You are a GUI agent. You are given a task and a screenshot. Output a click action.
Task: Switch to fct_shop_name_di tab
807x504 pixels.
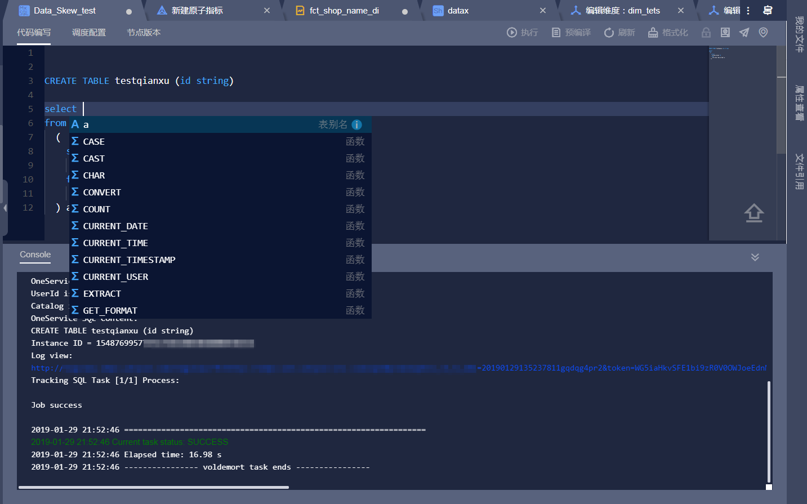pyautogui.click(x=344, y=11)
